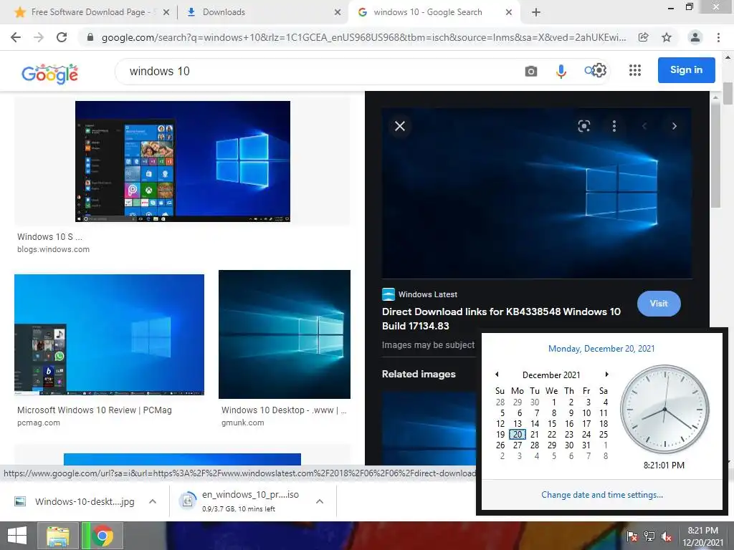Share this page icon in address bar

tap(644, 37)
